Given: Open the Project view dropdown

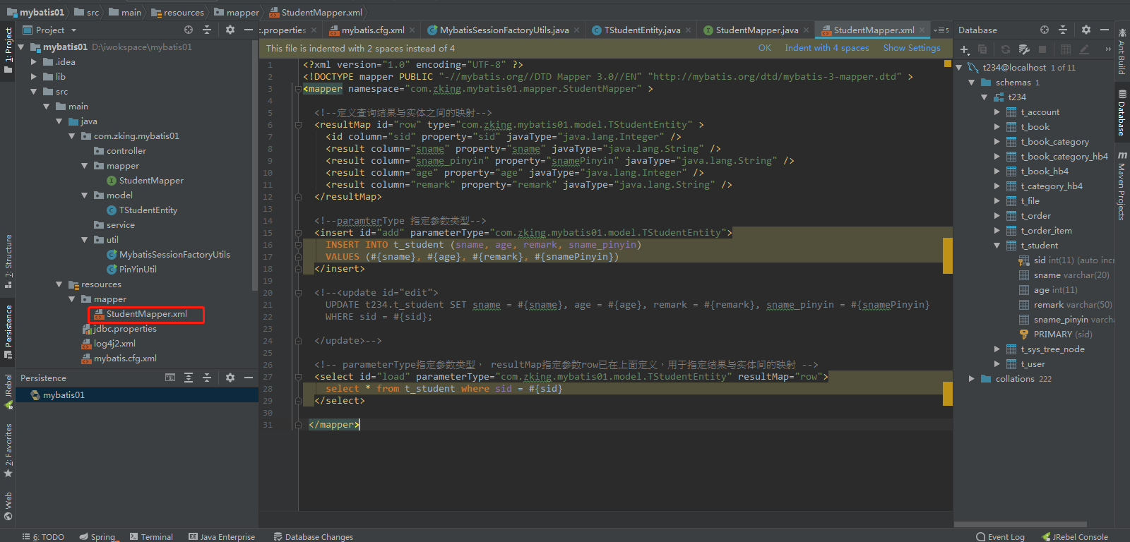Looking at the screenshot, I should click(x=73, y=30).
